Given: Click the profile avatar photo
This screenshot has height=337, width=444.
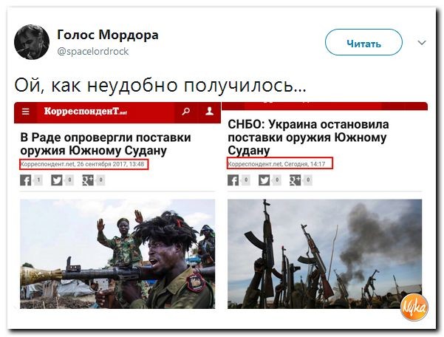Looking at the screenshot, I should coord(32,41).
